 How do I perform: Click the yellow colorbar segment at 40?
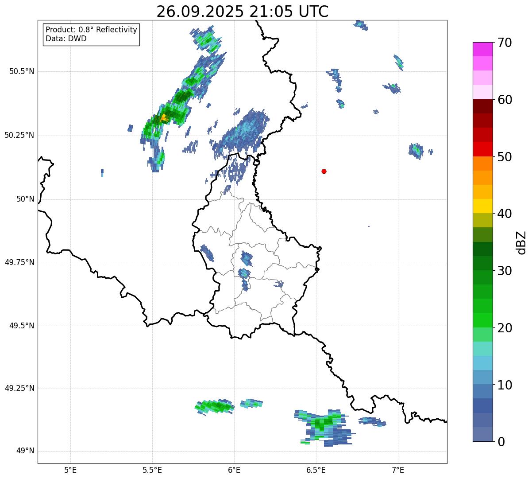coord(483,206)
